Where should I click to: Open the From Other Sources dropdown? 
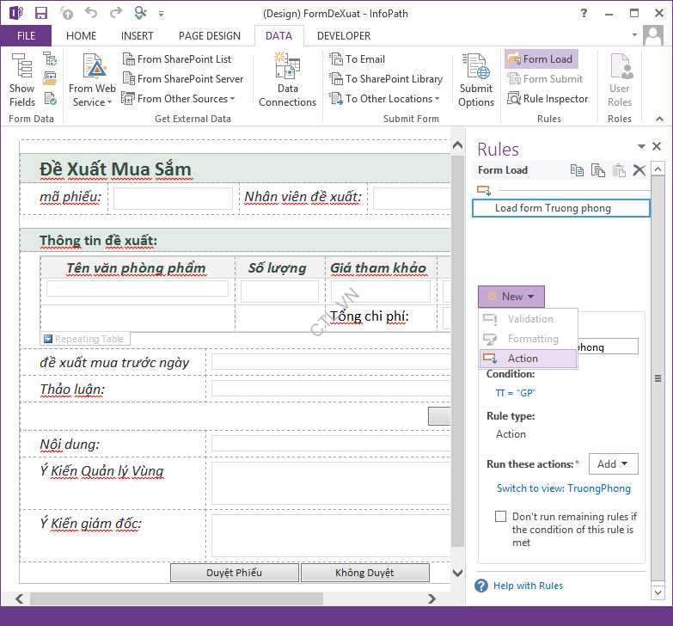tap(179, 99)
